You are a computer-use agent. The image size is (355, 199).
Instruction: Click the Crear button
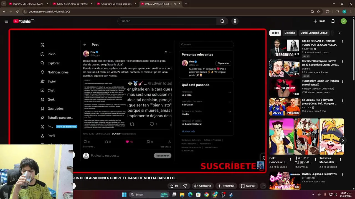319,21
